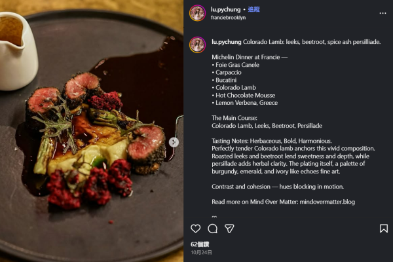Open lu.pychung username in the header
The width and height of the screenshot is (393, 262).
click(225, 10)
